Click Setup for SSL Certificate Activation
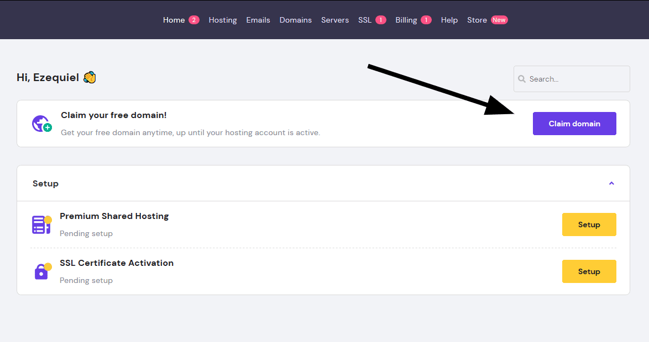The image size is (649, 342). [589, 271]
